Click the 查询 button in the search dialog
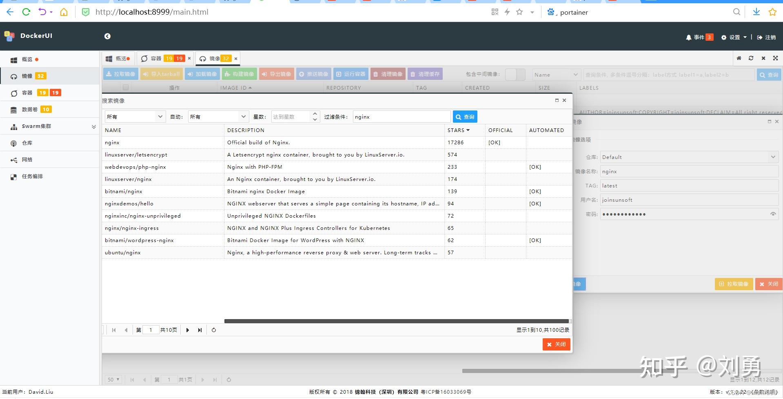This screenshot has width=783, height=399. point(465,117)
